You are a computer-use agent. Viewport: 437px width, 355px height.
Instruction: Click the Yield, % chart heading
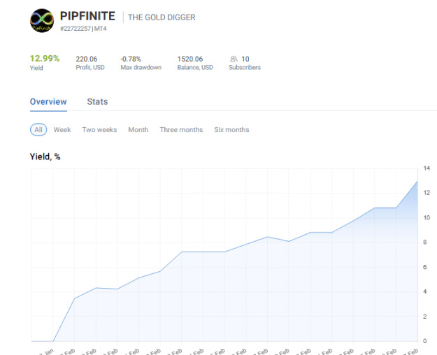coord(45,157)
